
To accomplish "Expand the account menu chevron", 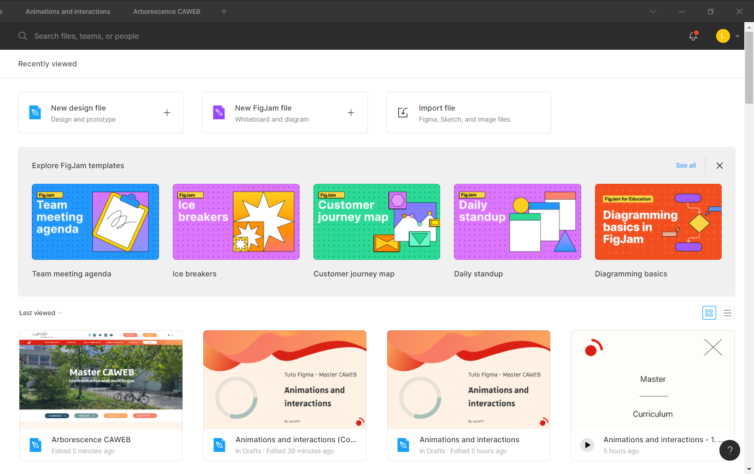I will pyautogui.click(x=737, y=36).
